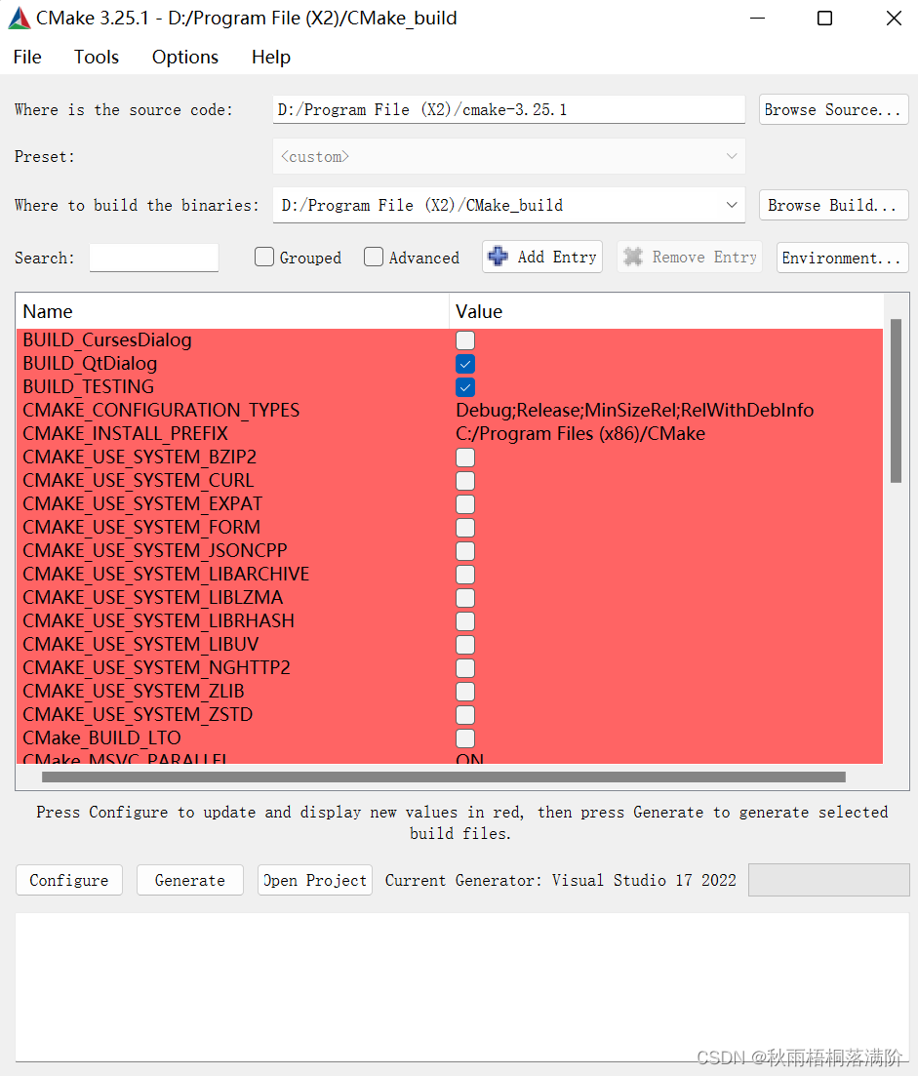Viewport: 918px width, 1076px height.
Task: Click the Name column header
Action: (x=232, y=311)
